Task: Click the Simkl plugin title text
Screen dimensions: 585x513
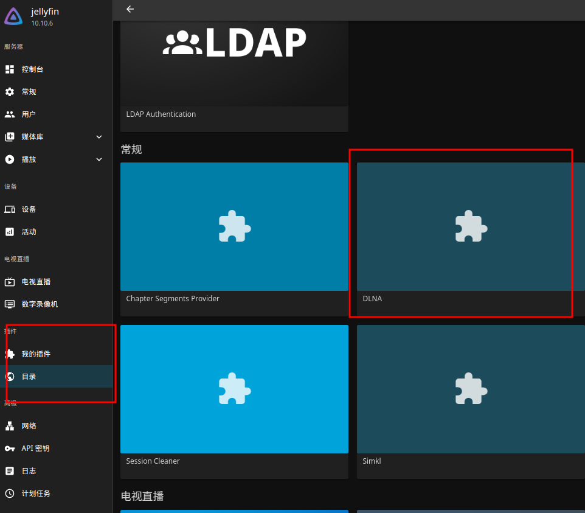Action: [x=372, y=461]
